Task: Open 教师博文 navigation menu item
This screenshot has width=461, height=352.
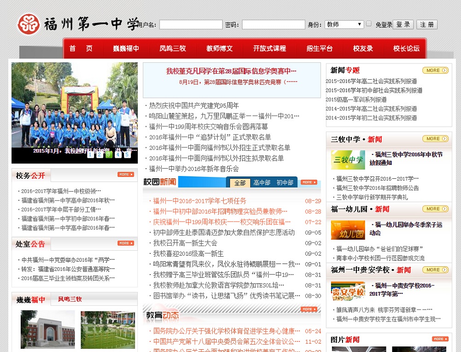Action: pos(219,48)
